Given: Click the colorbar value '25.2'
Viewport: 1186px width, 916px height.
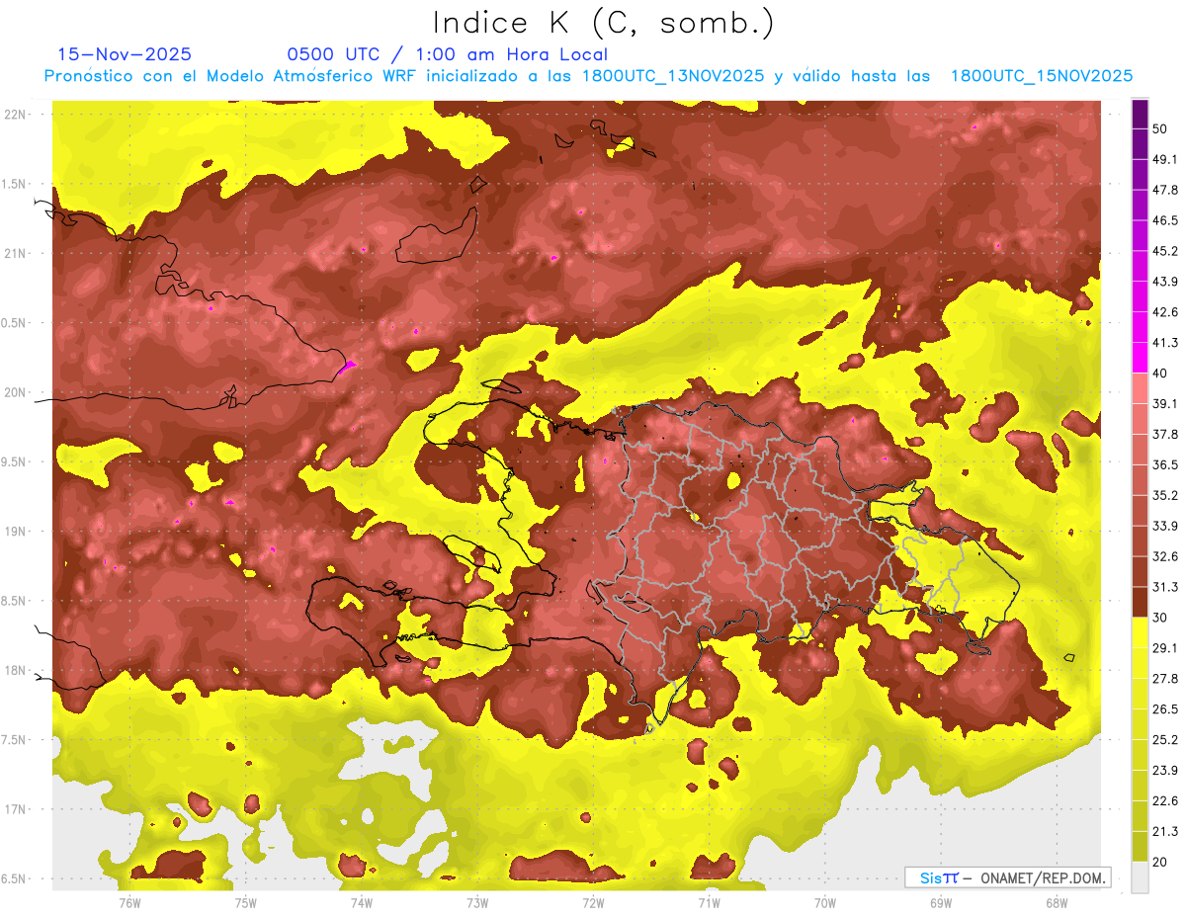Looking at the screenshot, I should point(1166,740).
